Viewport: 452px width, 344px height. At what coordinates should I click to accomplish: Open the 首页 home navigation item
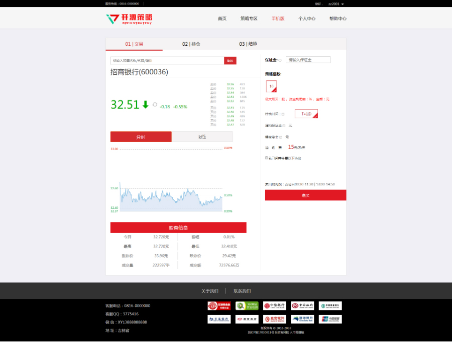coord(222,19)
